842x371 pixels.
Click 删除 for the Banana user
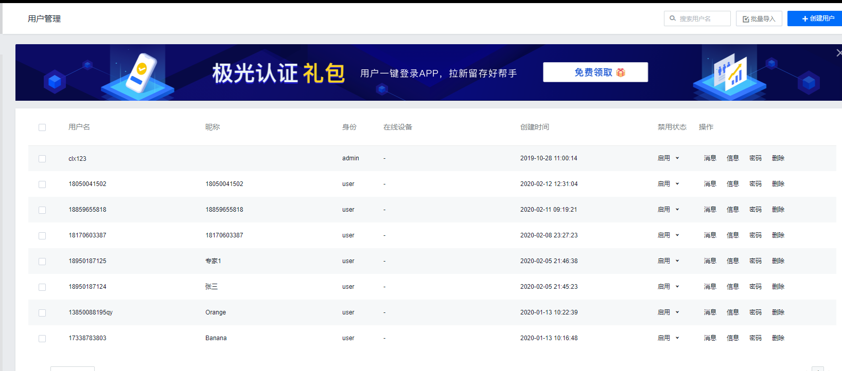click(x=778, y=338)
